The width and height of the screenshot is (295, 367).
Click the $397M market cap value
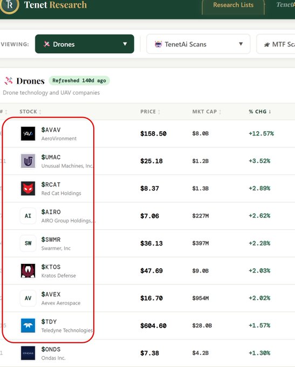(200, 243)
